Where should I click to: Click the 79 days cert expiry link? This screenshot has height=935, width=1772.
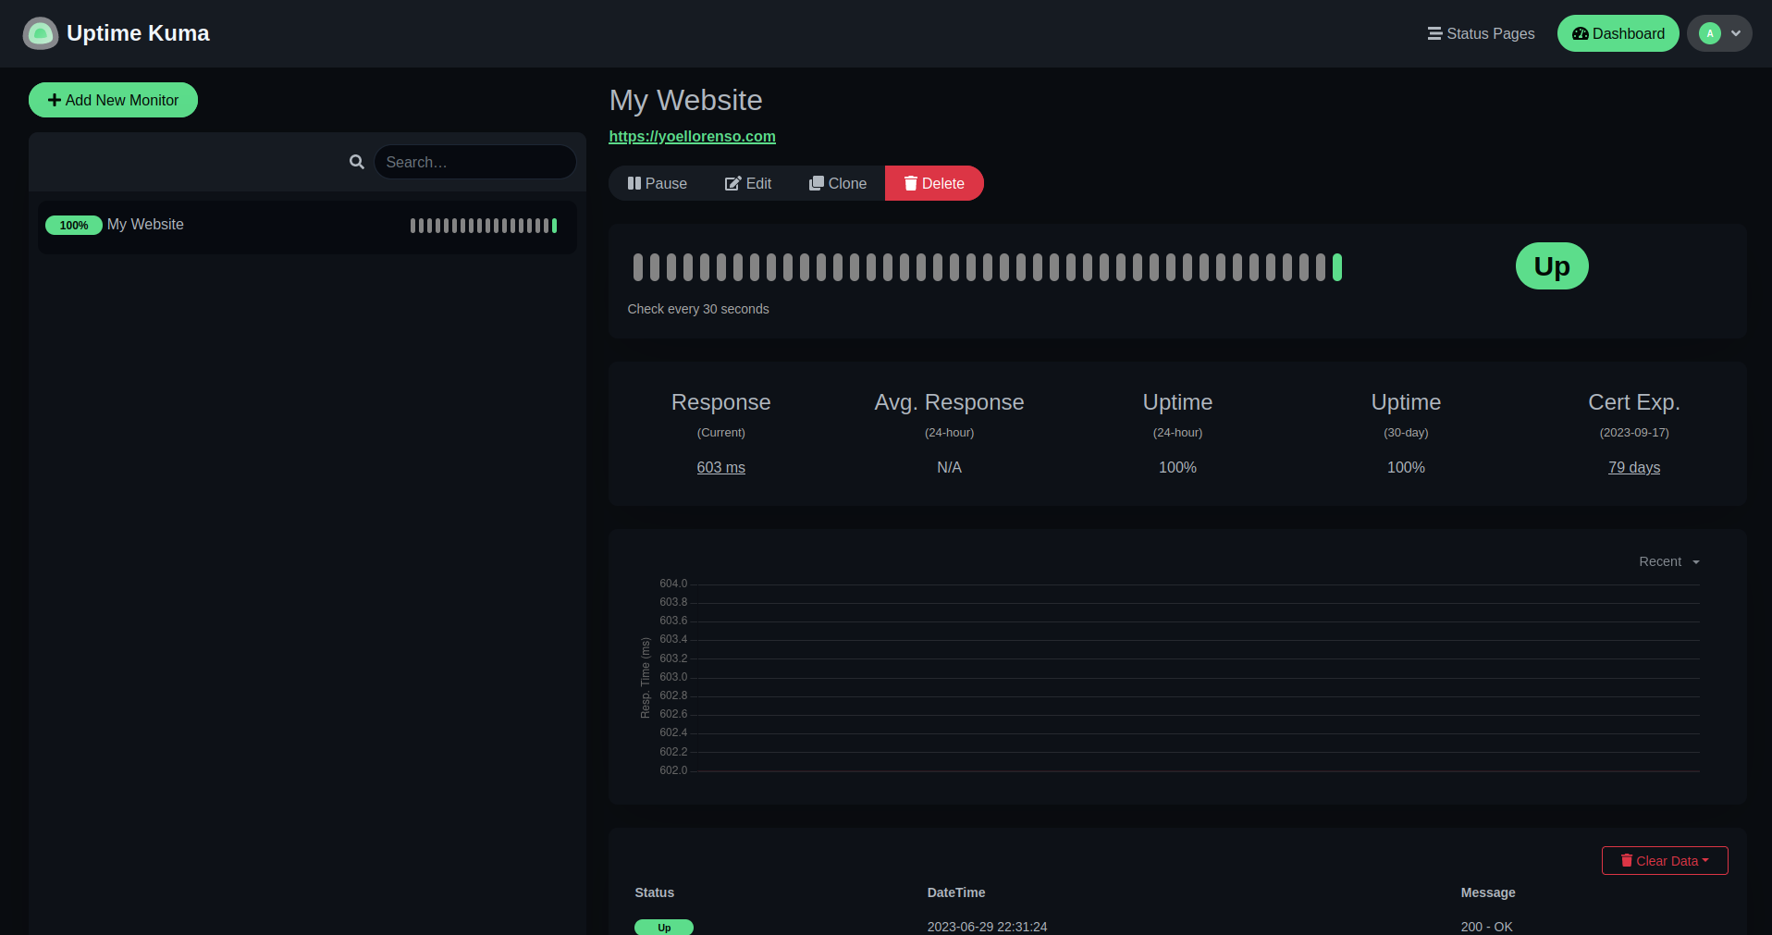click(1634, 468)
